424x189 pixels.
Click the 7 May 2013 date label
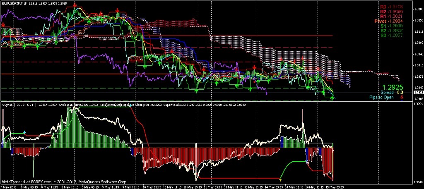(9, 187)
